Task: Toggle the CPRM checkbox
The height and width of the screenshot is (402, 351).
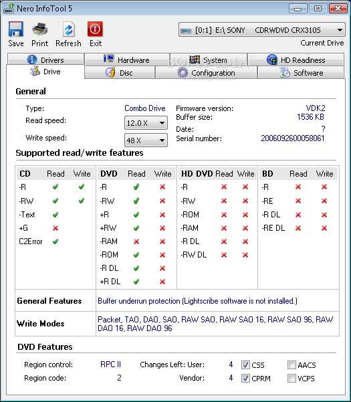Action: point(245,378)
